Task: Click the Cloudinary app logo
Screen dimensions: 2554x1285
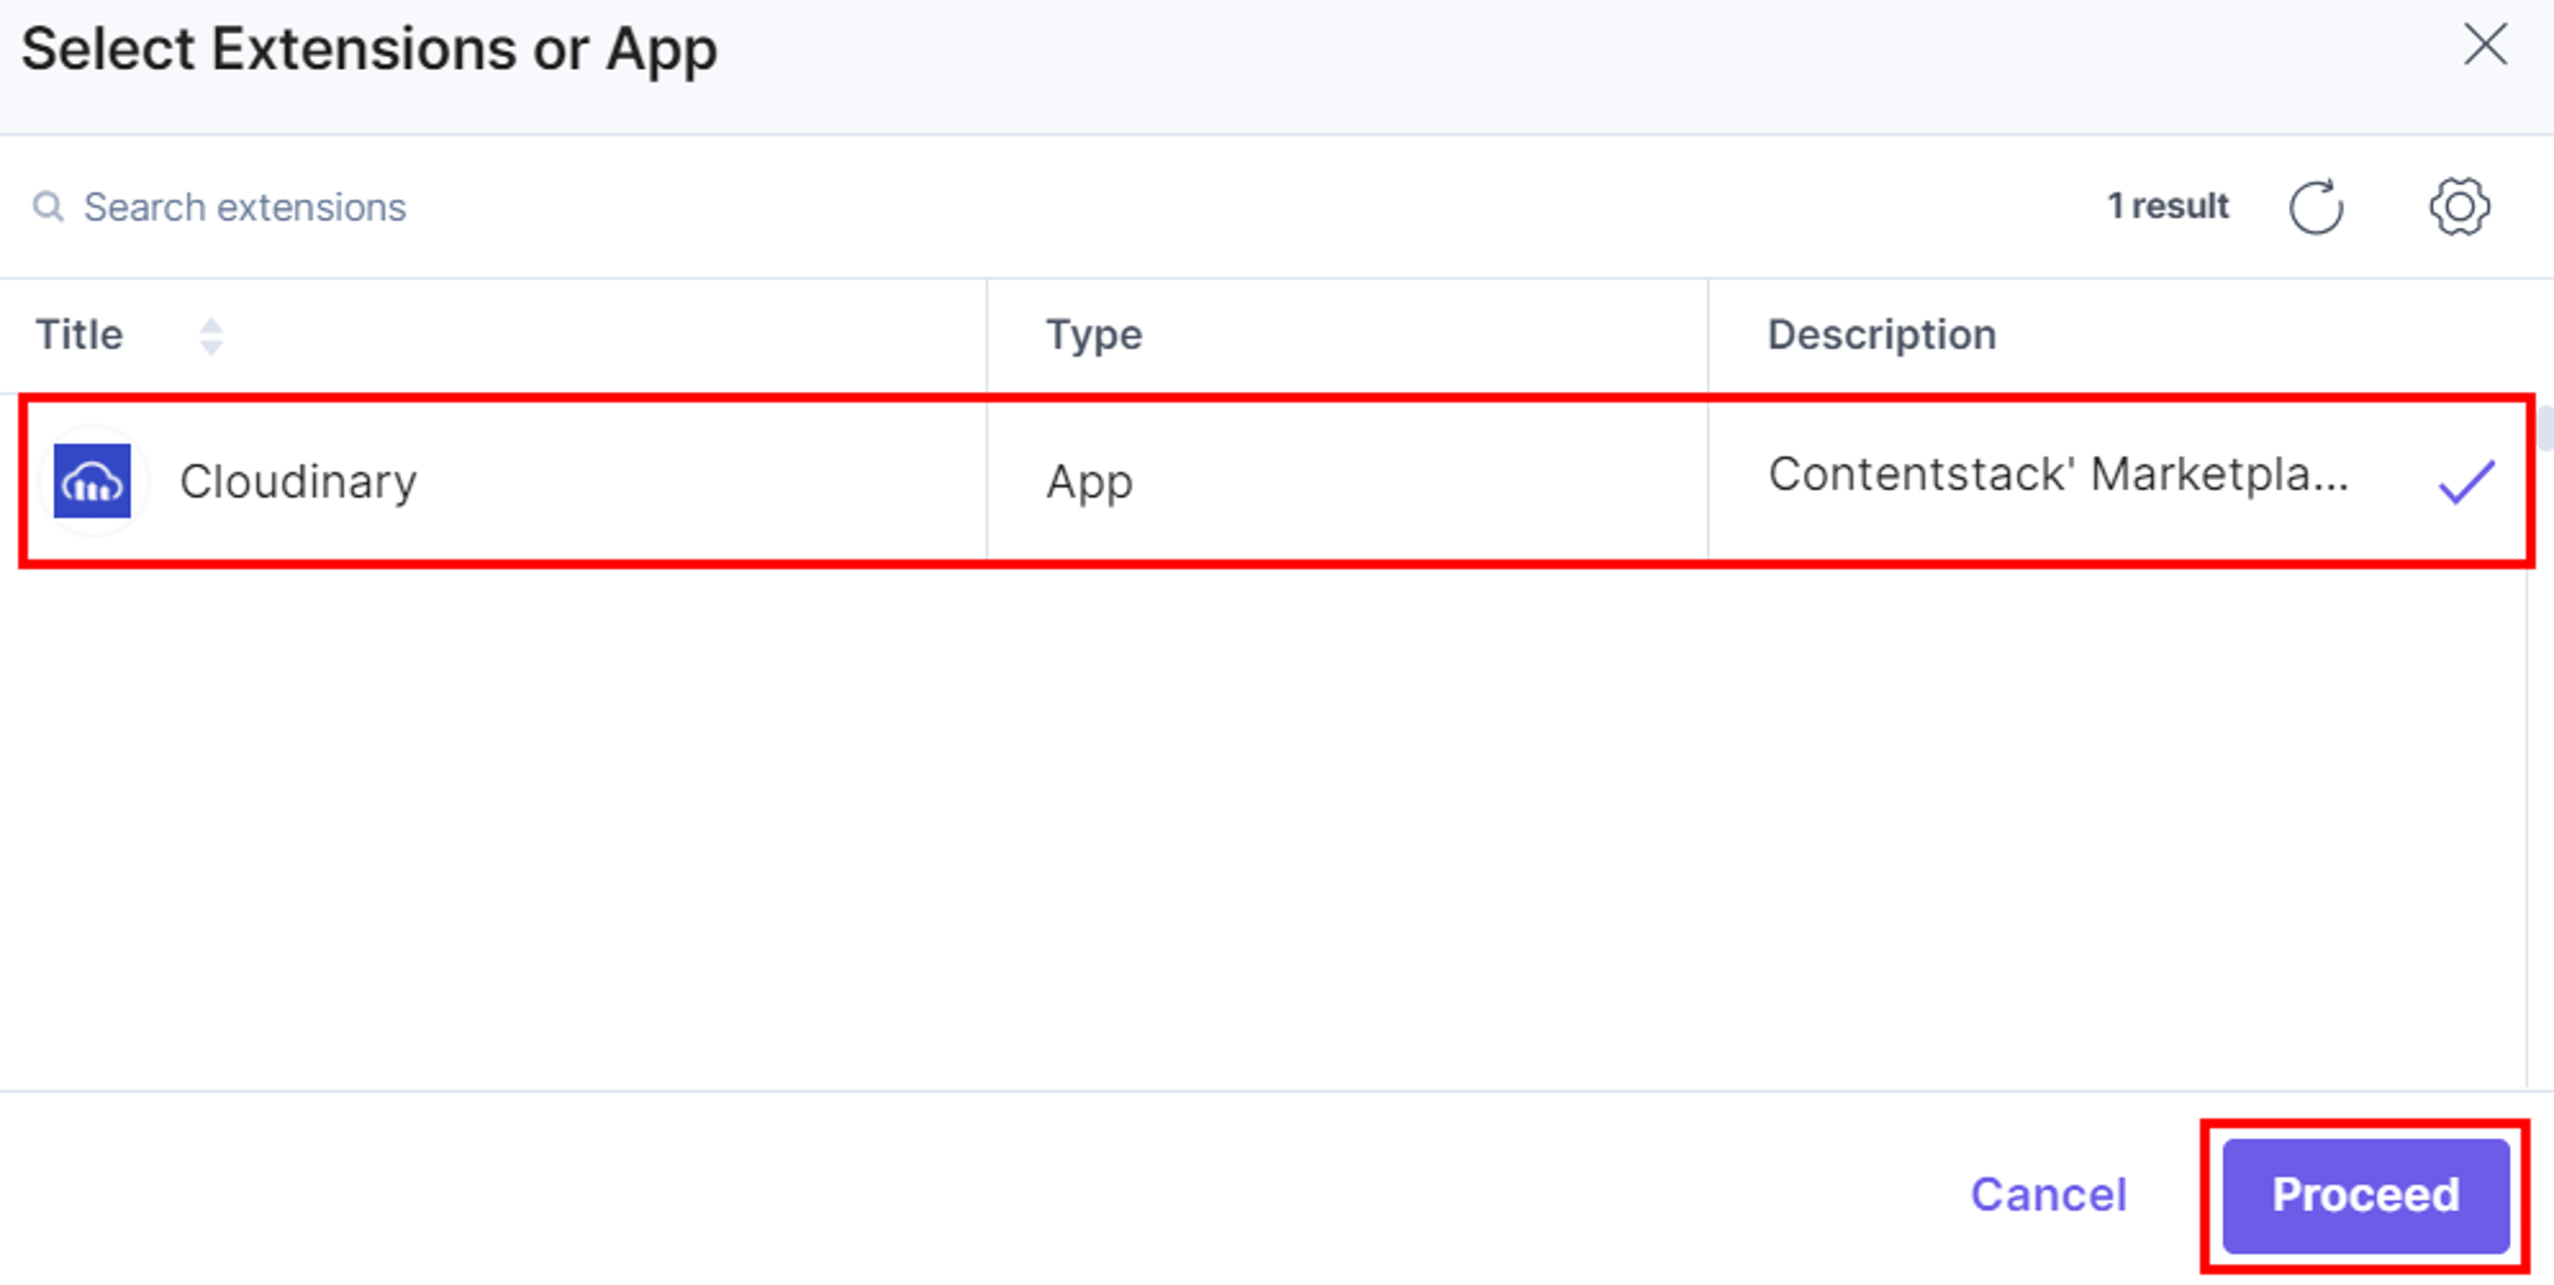Action: (x=92, y=481)
